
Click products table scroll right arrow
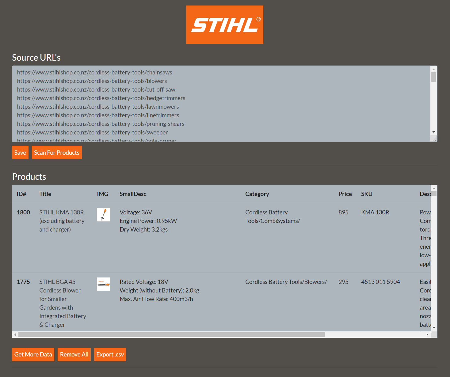click(428, 335)
